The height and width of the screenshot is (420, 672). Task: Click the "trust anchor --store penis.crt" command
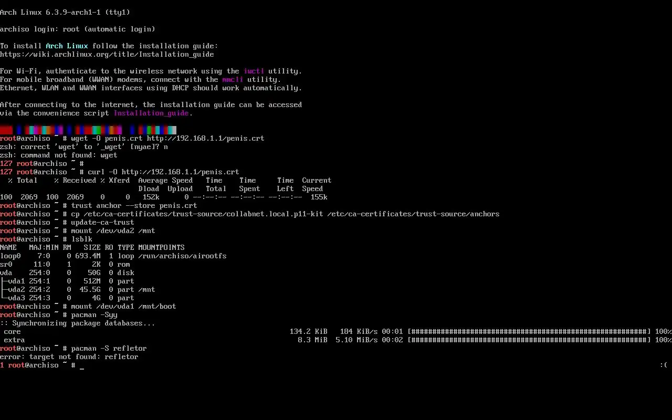point(134,205)
